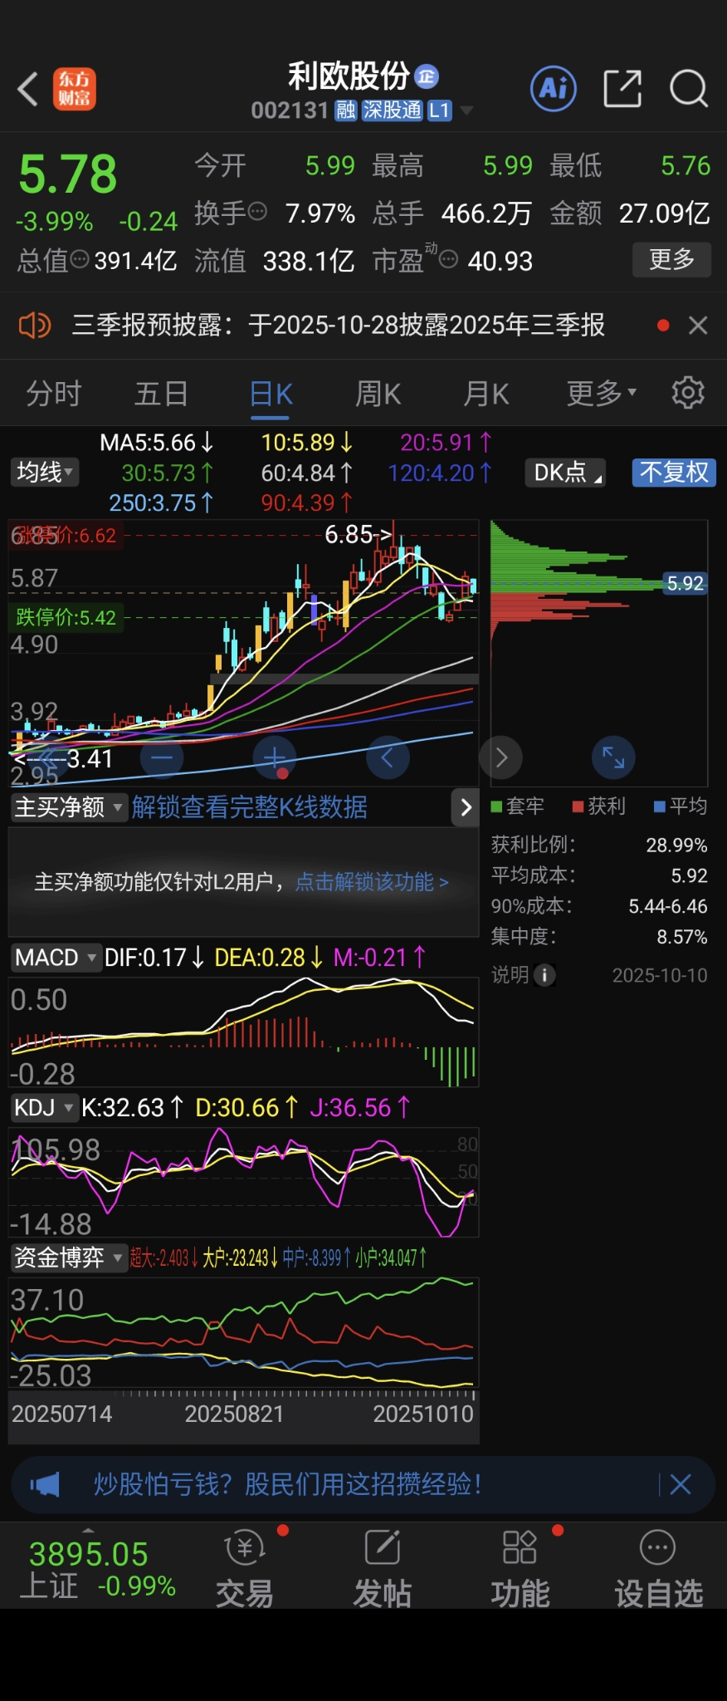Tap 点击解锁该功能 link
The image size is (727, 1701).
[x=372, y=881]
